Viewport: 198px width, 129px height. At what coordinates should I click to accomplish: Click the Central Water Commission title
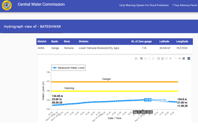click(x=41, y=5)
